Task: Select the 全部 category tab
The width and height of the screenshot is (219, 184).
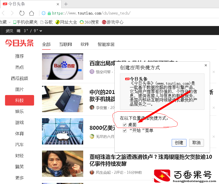Action: click(46, 44)
